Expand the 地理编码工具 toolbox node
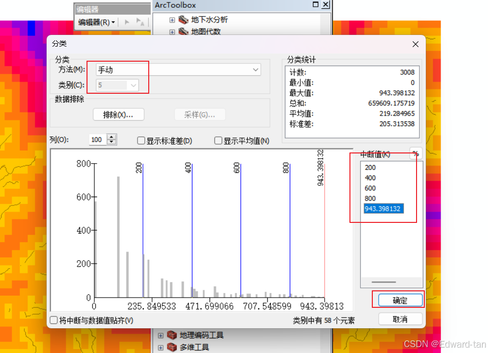This screenshot has height=353, width=488. point(160,335)
